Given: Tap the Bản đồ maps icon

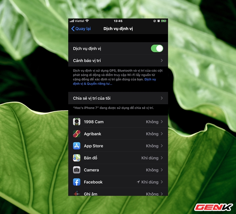Looking at the screenshot, I should (77, 158).
